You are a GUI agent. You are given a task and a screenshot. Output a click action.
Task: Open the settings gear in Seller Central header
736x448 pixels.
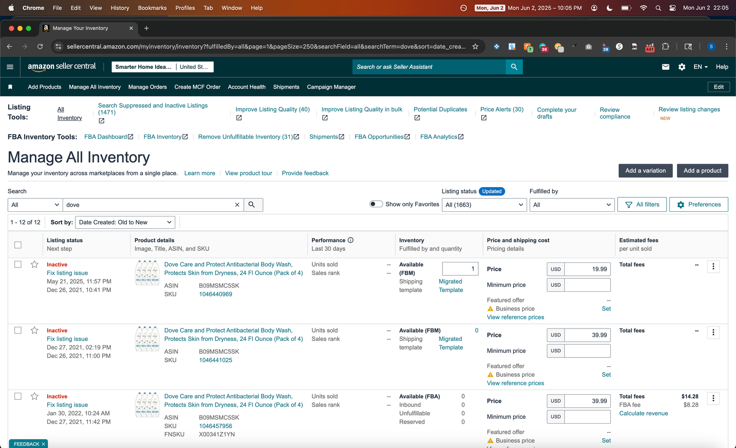(682, 67)
